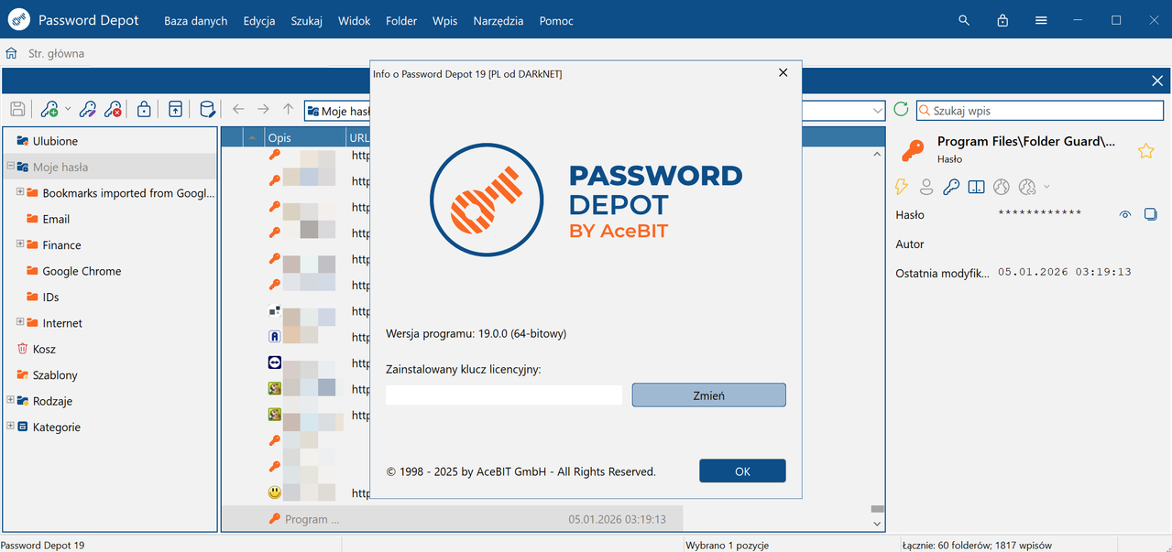This screenshot has width=1172, height=552.
Task: Expand the Internet folder
Action: click(x=20, y=322)
